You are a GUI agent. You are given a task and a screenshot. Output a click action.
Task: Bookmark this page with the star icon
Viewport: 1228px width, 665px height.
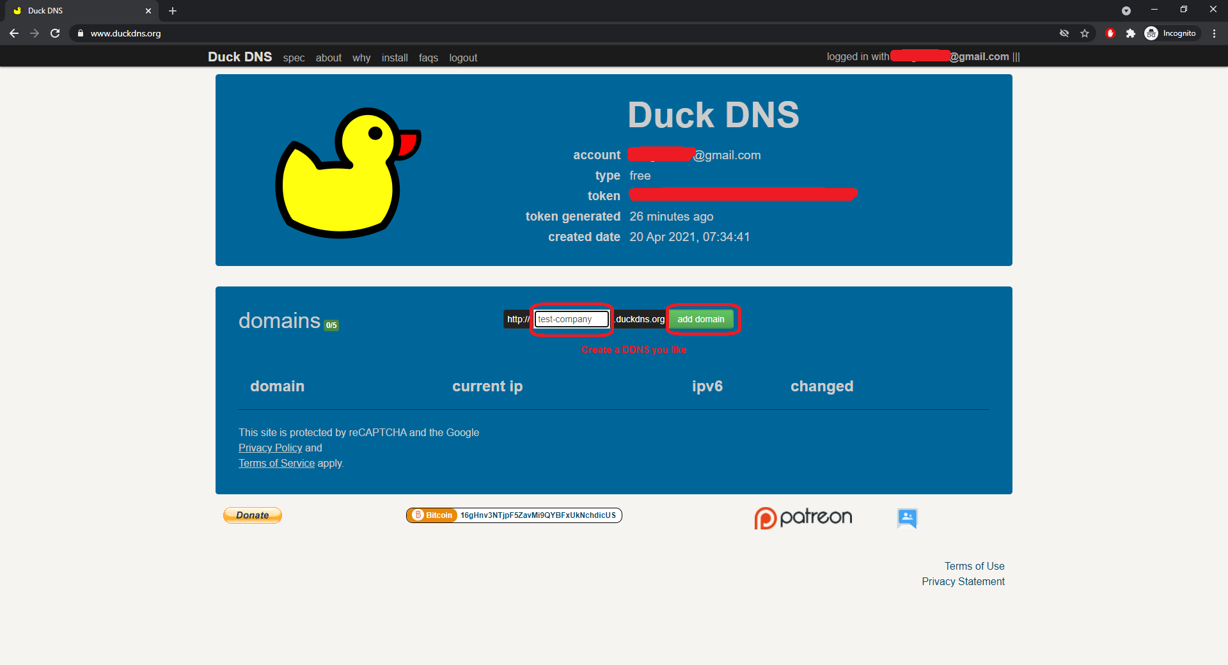[1085, 33]
